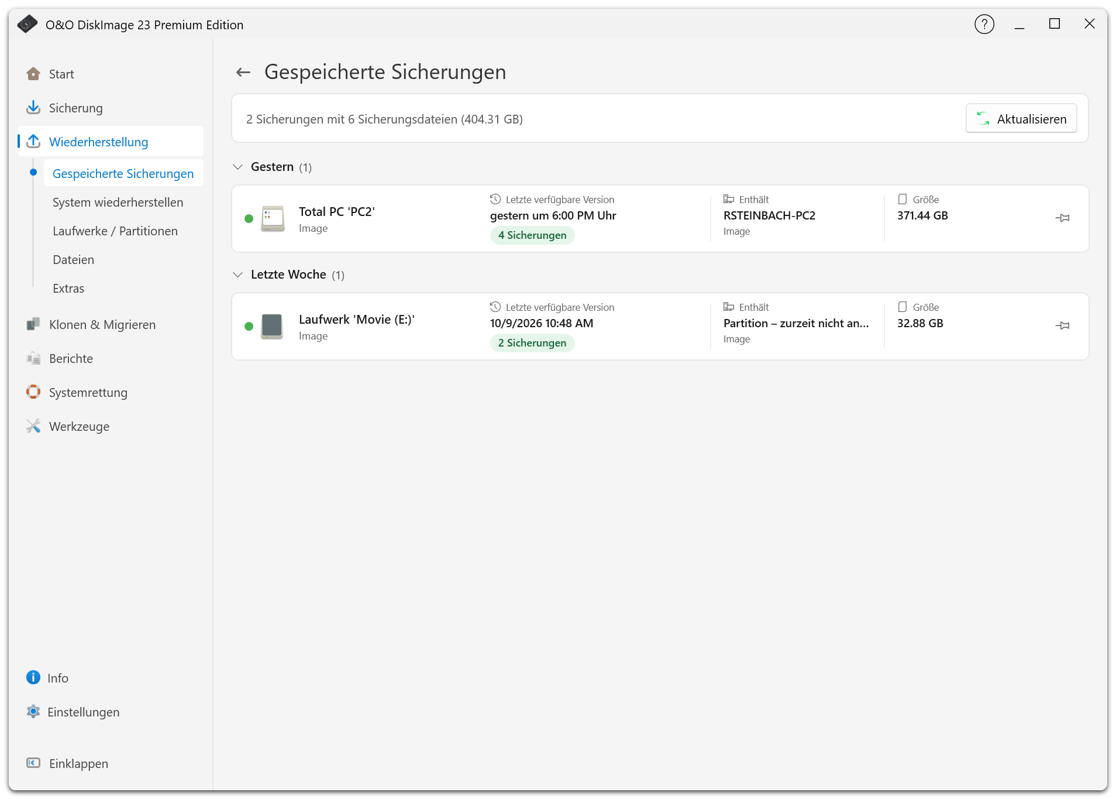This screenshot has width=1116, height=799.
Task: Open the help question mark icon
Action: (x=984, y=25)
